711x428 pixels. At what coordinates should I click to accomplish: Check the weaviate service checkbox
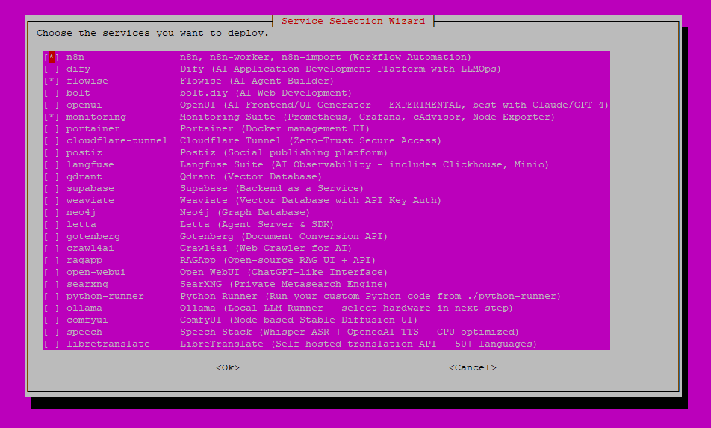[52, 200]
